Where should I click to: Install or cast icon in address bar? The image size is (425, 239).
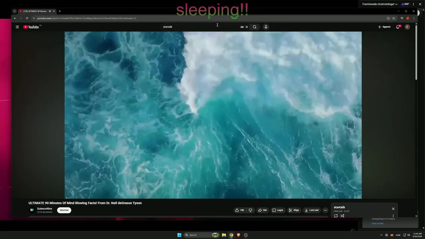click(x=388, y=18)
